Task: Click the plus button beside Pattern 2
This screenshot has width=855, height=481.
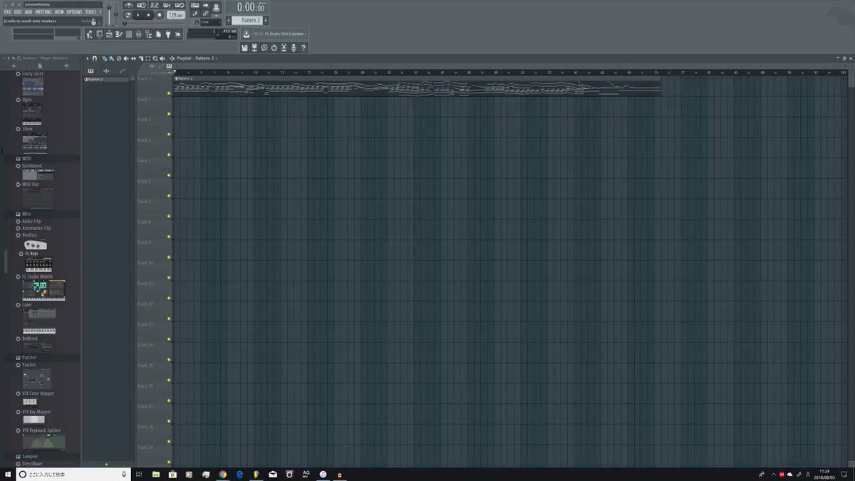Action: (266, 20)
